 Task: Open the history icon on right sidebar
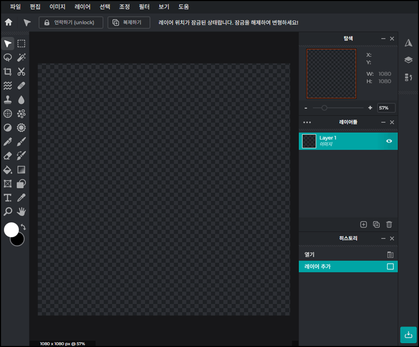pyautogui.click(x=409, y=77)
